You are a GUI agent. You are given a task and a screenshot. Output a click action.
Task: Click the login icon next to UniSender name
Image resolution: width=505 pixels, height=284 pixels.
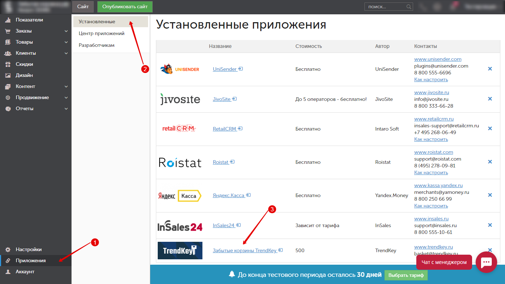(241, 69)
